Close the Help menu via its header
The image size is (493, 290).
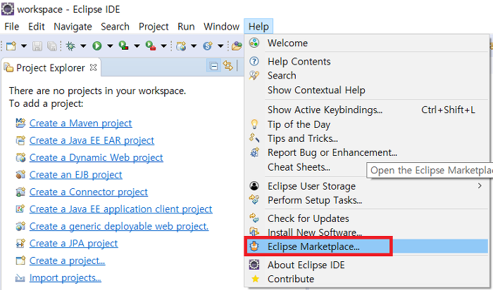[258, 27]
